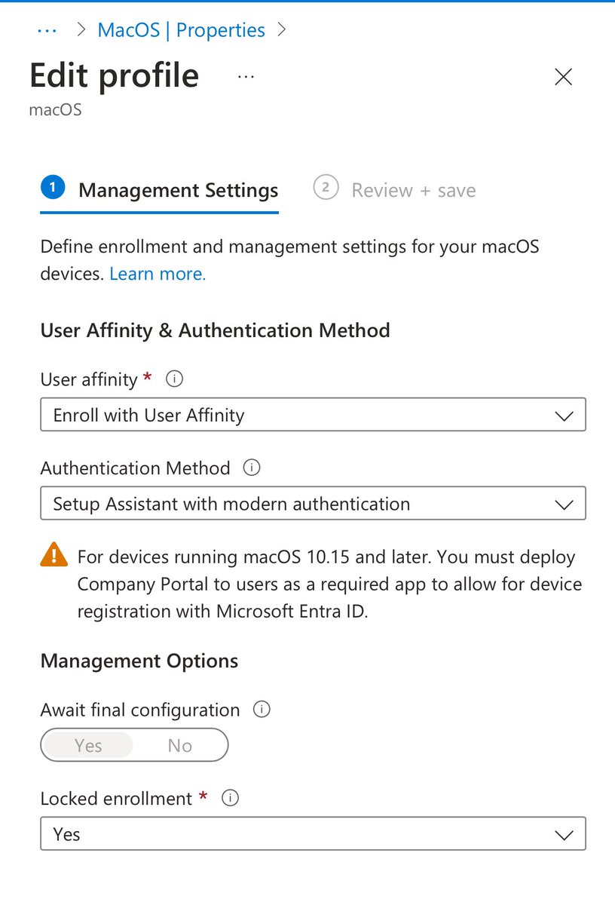615x905 pixels.
Task: Click the Company Portal warning message text
Action: (x=329, y=584)
